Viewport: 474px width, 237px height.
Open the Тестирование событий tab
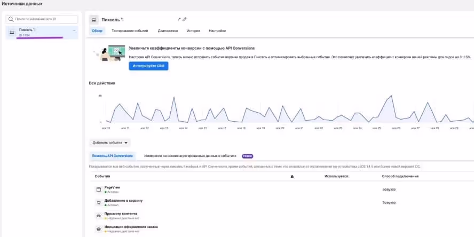130,31
